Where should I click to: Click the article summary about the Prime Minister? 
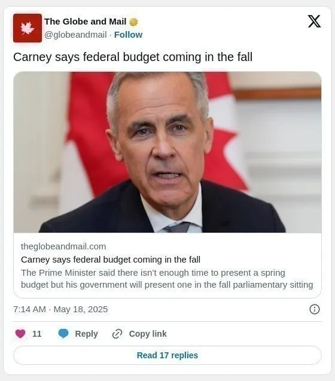click(x=167, y=279)
